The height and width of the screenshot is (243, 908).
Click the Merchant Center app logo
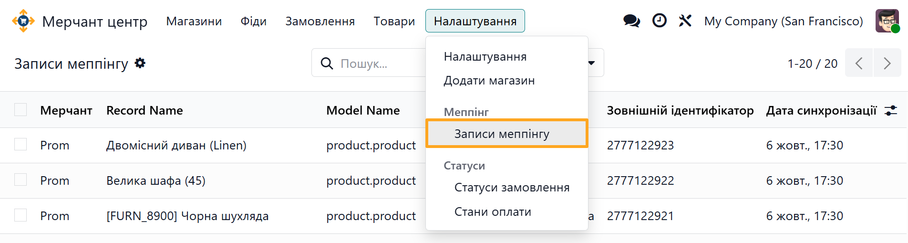tap(23, 21)
